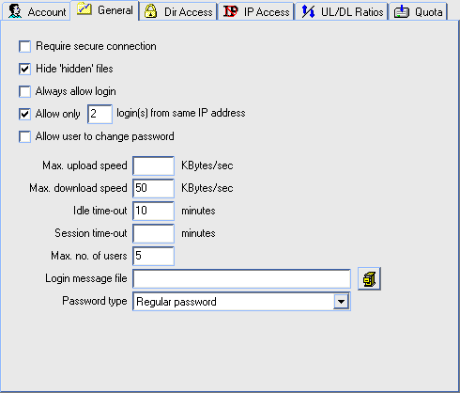This screenshot has height=393, width=460.
Task: Switch to the Dir Access tab
Action: [178, 11]
